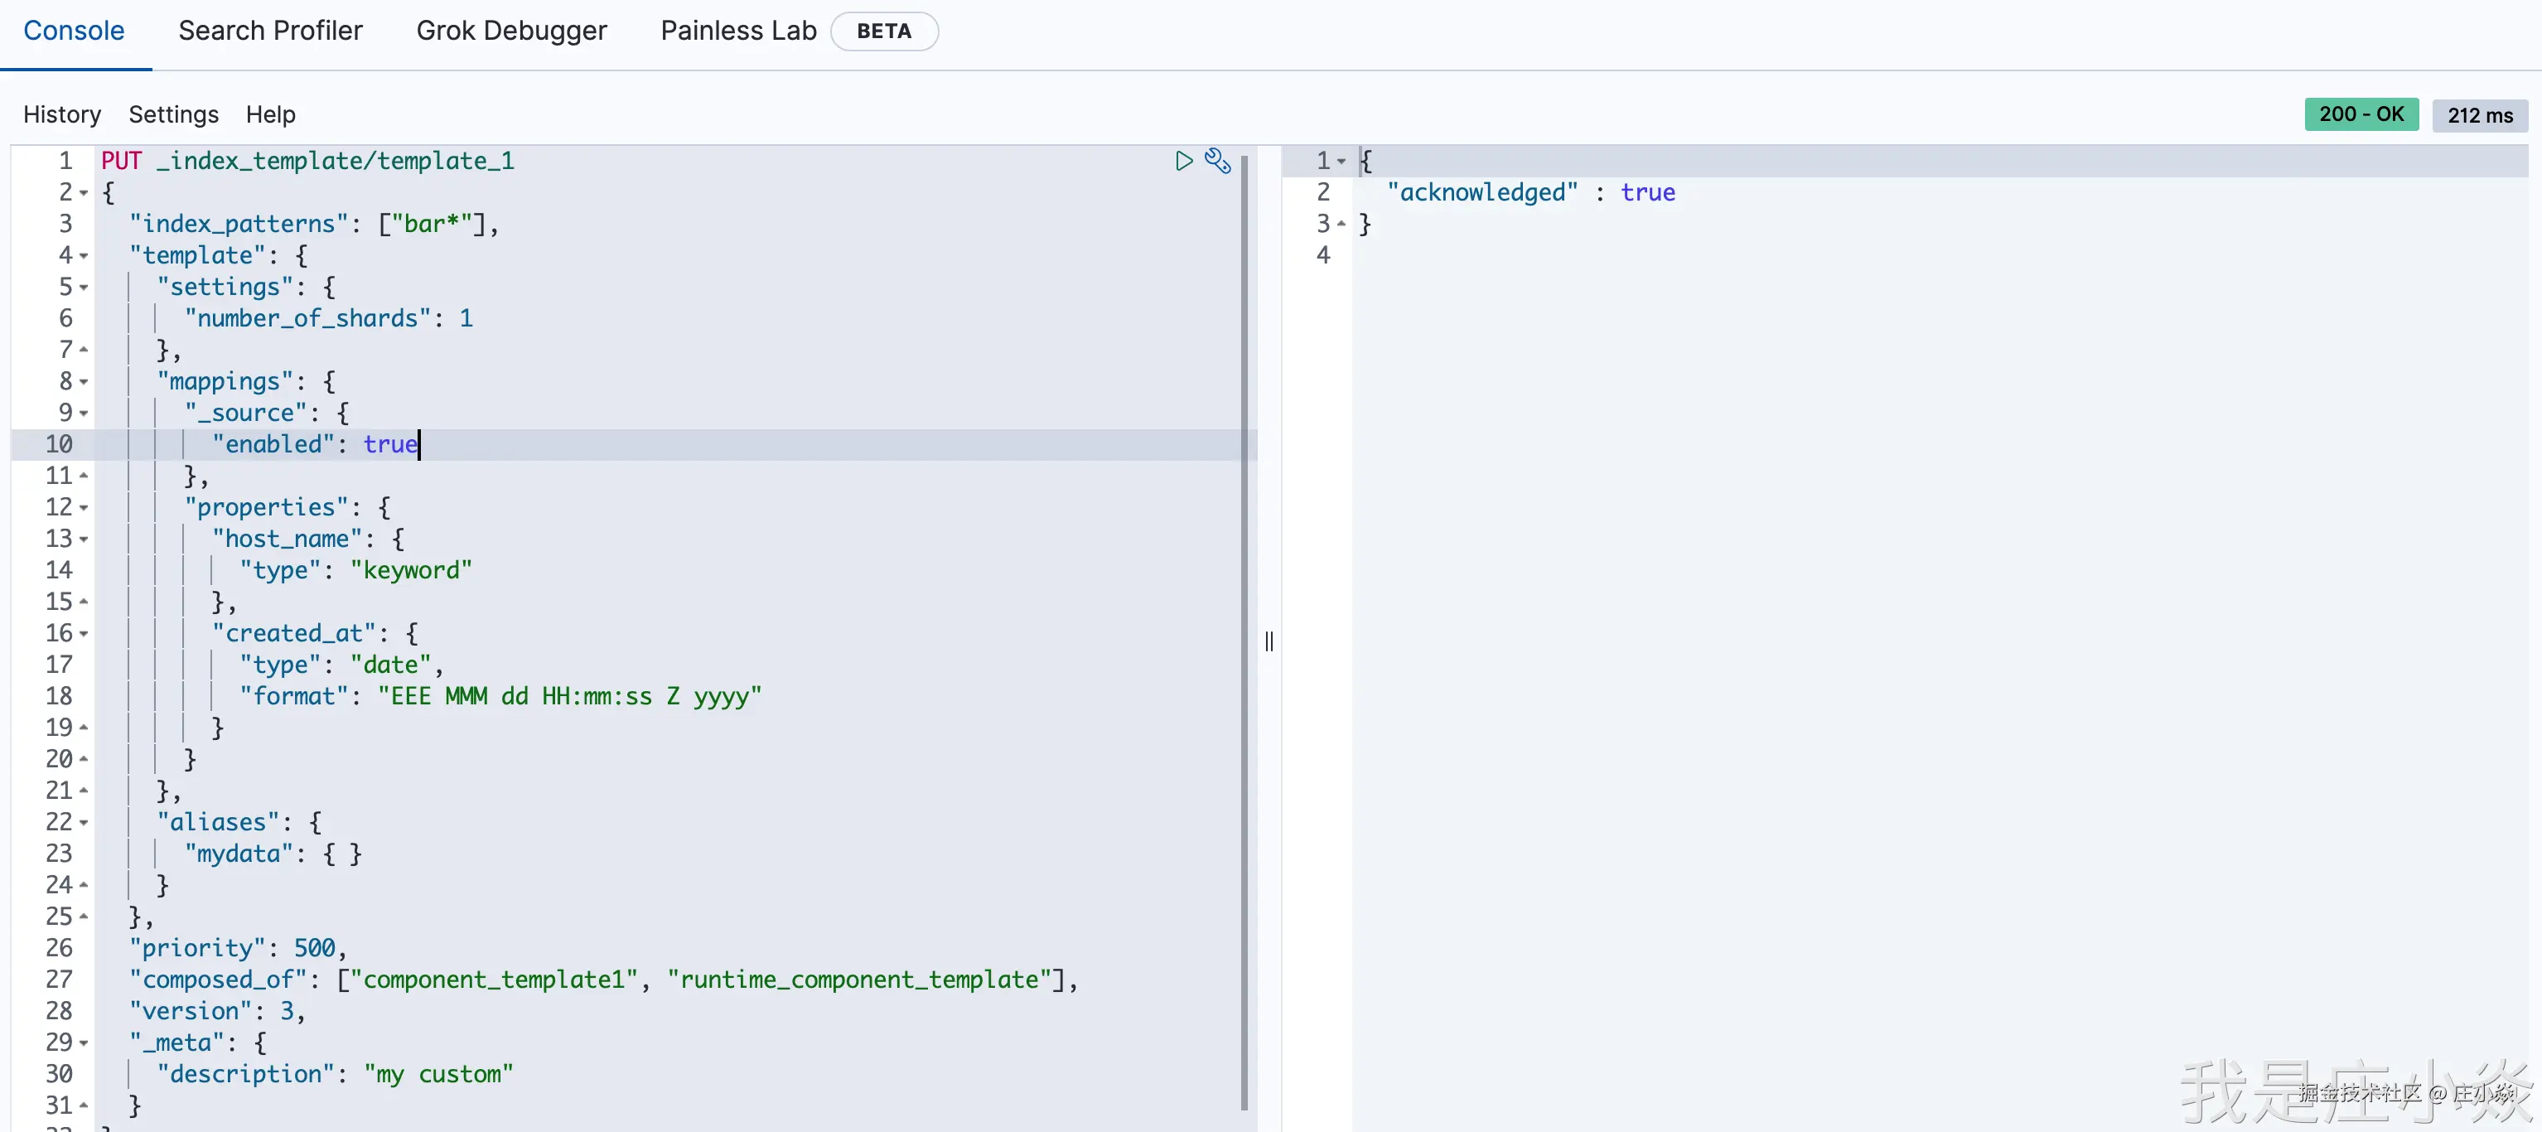Screen dimensions: 2542x1132
Task: Click the 200 - OK status badge
Action: click(x=2361, y=114)
